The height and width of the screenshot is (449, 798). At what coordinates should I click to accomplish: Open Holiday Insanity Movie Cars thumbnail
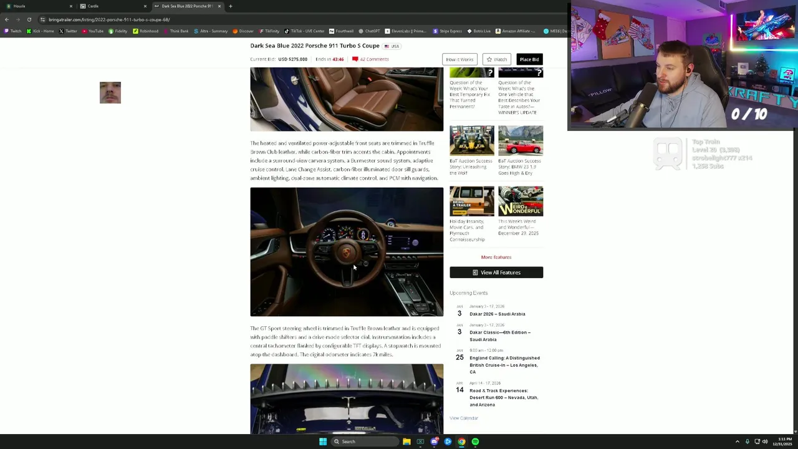472,201
